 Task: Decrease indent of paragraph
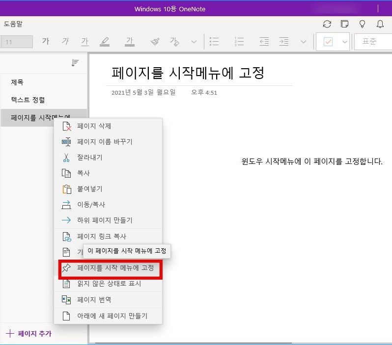(x=264, y=42)
